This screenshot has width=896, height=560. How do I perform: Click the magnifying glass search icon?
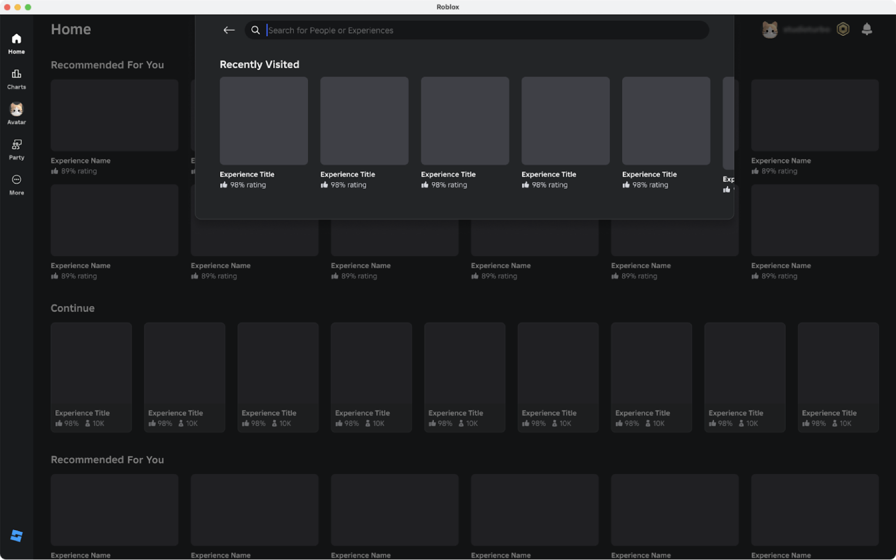(255, 30)
